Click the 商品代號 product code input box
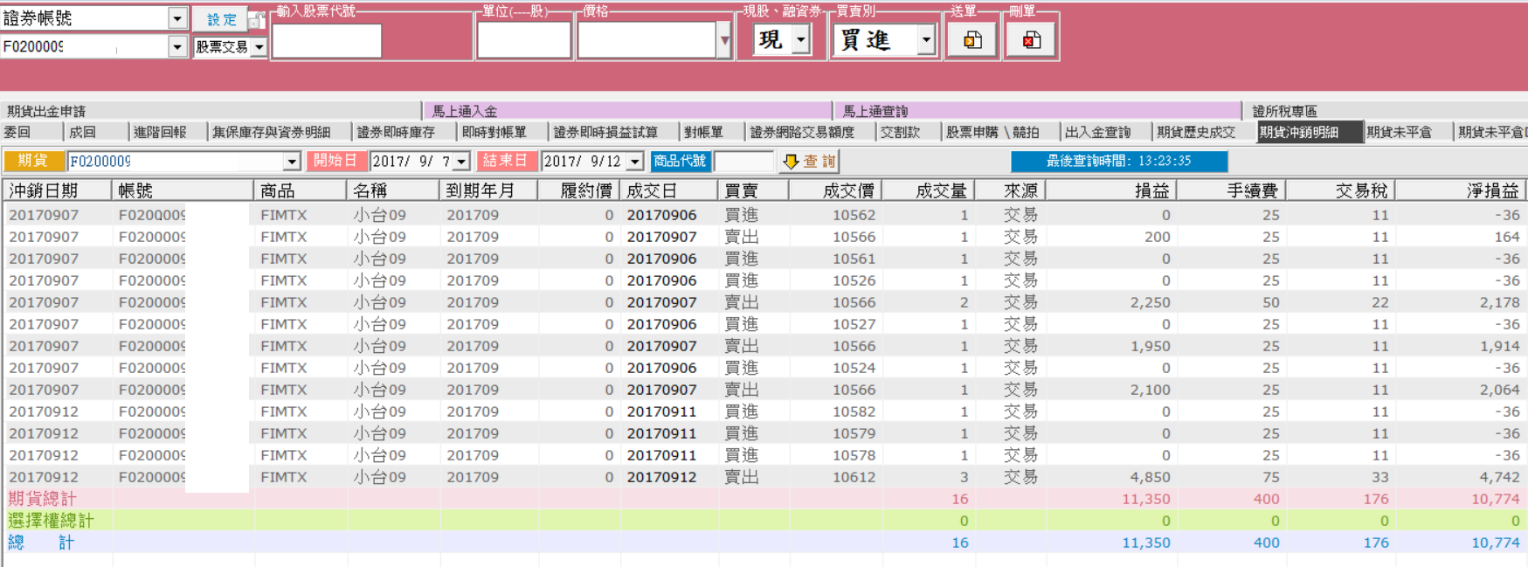The height and width of the screenshot is (567, 1528). click(x=743, y=162)
